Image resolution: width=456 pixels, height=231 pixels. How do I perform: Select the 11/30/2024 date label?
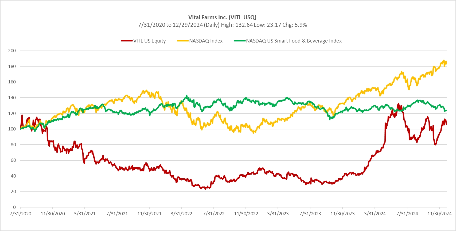[439, 214]
